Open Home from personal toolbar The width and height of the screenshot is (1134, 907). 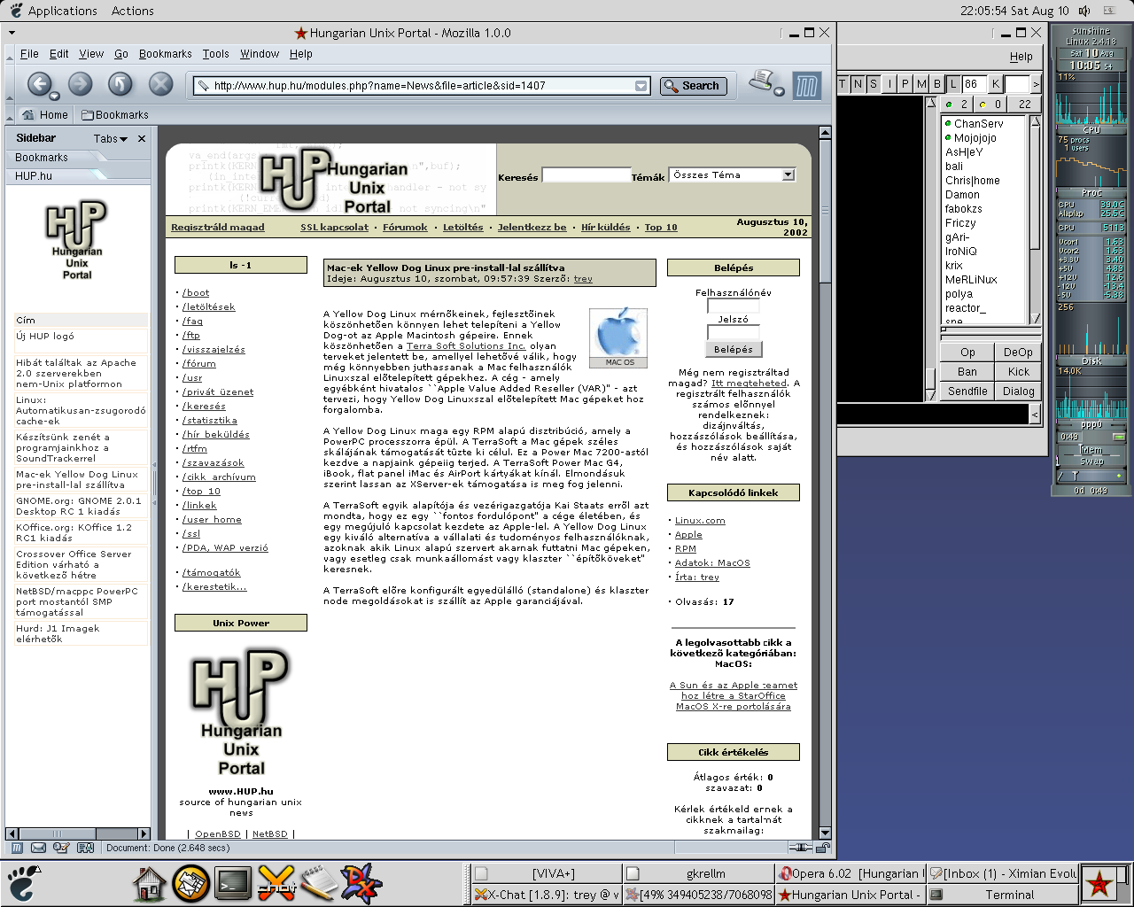44,115
